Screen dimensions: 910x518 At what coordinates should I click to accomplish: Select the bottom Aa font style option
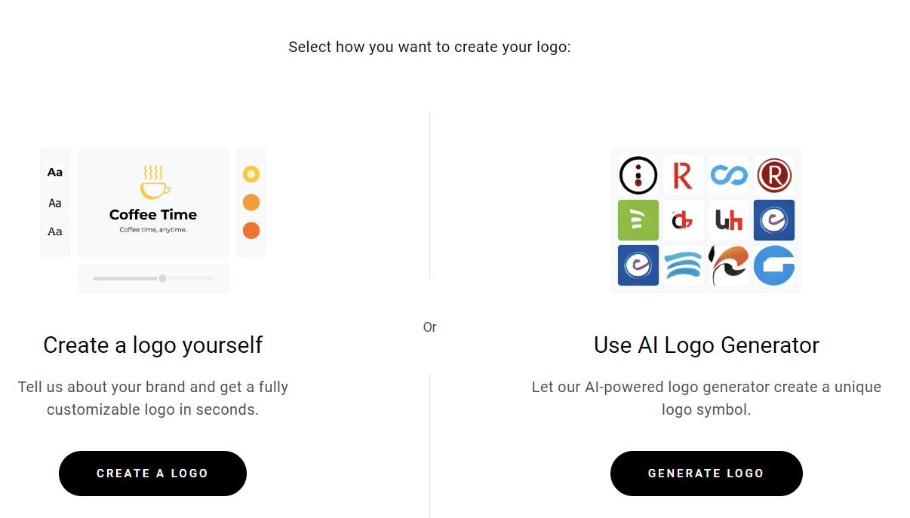click(x=54, y=231)
